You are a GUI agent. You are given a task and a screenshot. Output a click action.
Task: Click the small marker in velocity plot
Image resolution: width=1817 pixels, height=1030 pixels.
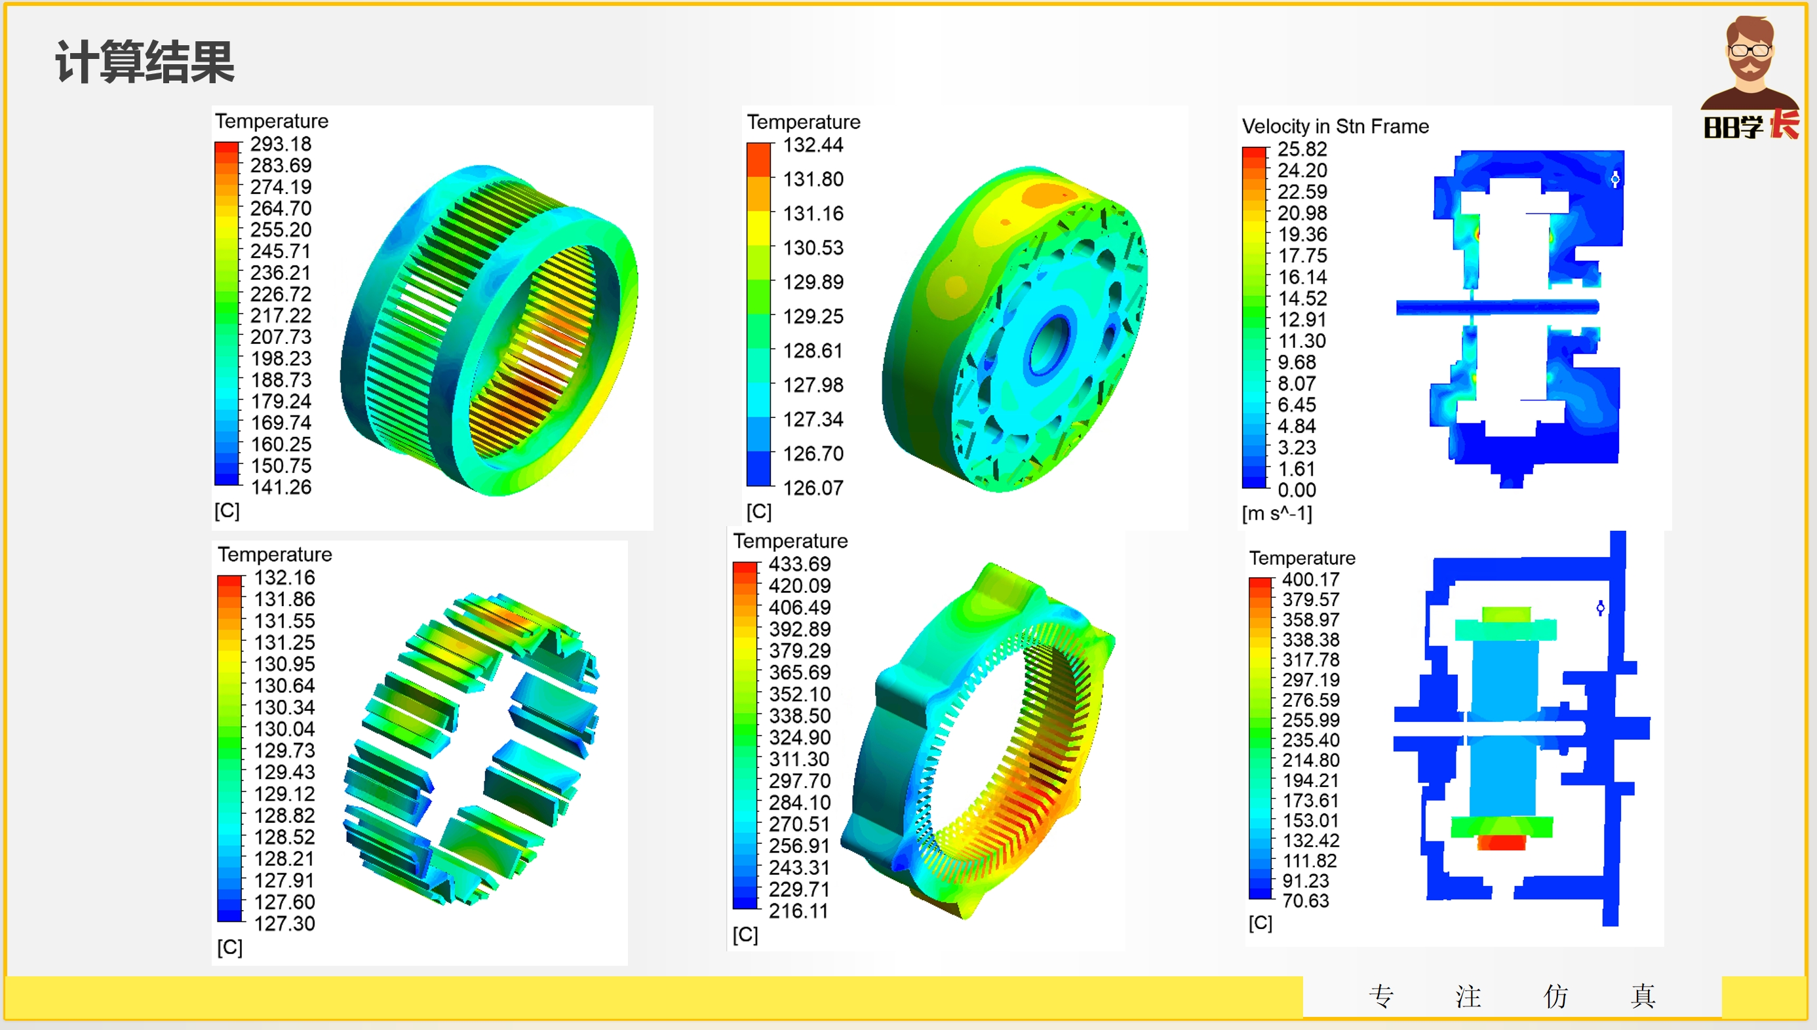point(1615,179)
